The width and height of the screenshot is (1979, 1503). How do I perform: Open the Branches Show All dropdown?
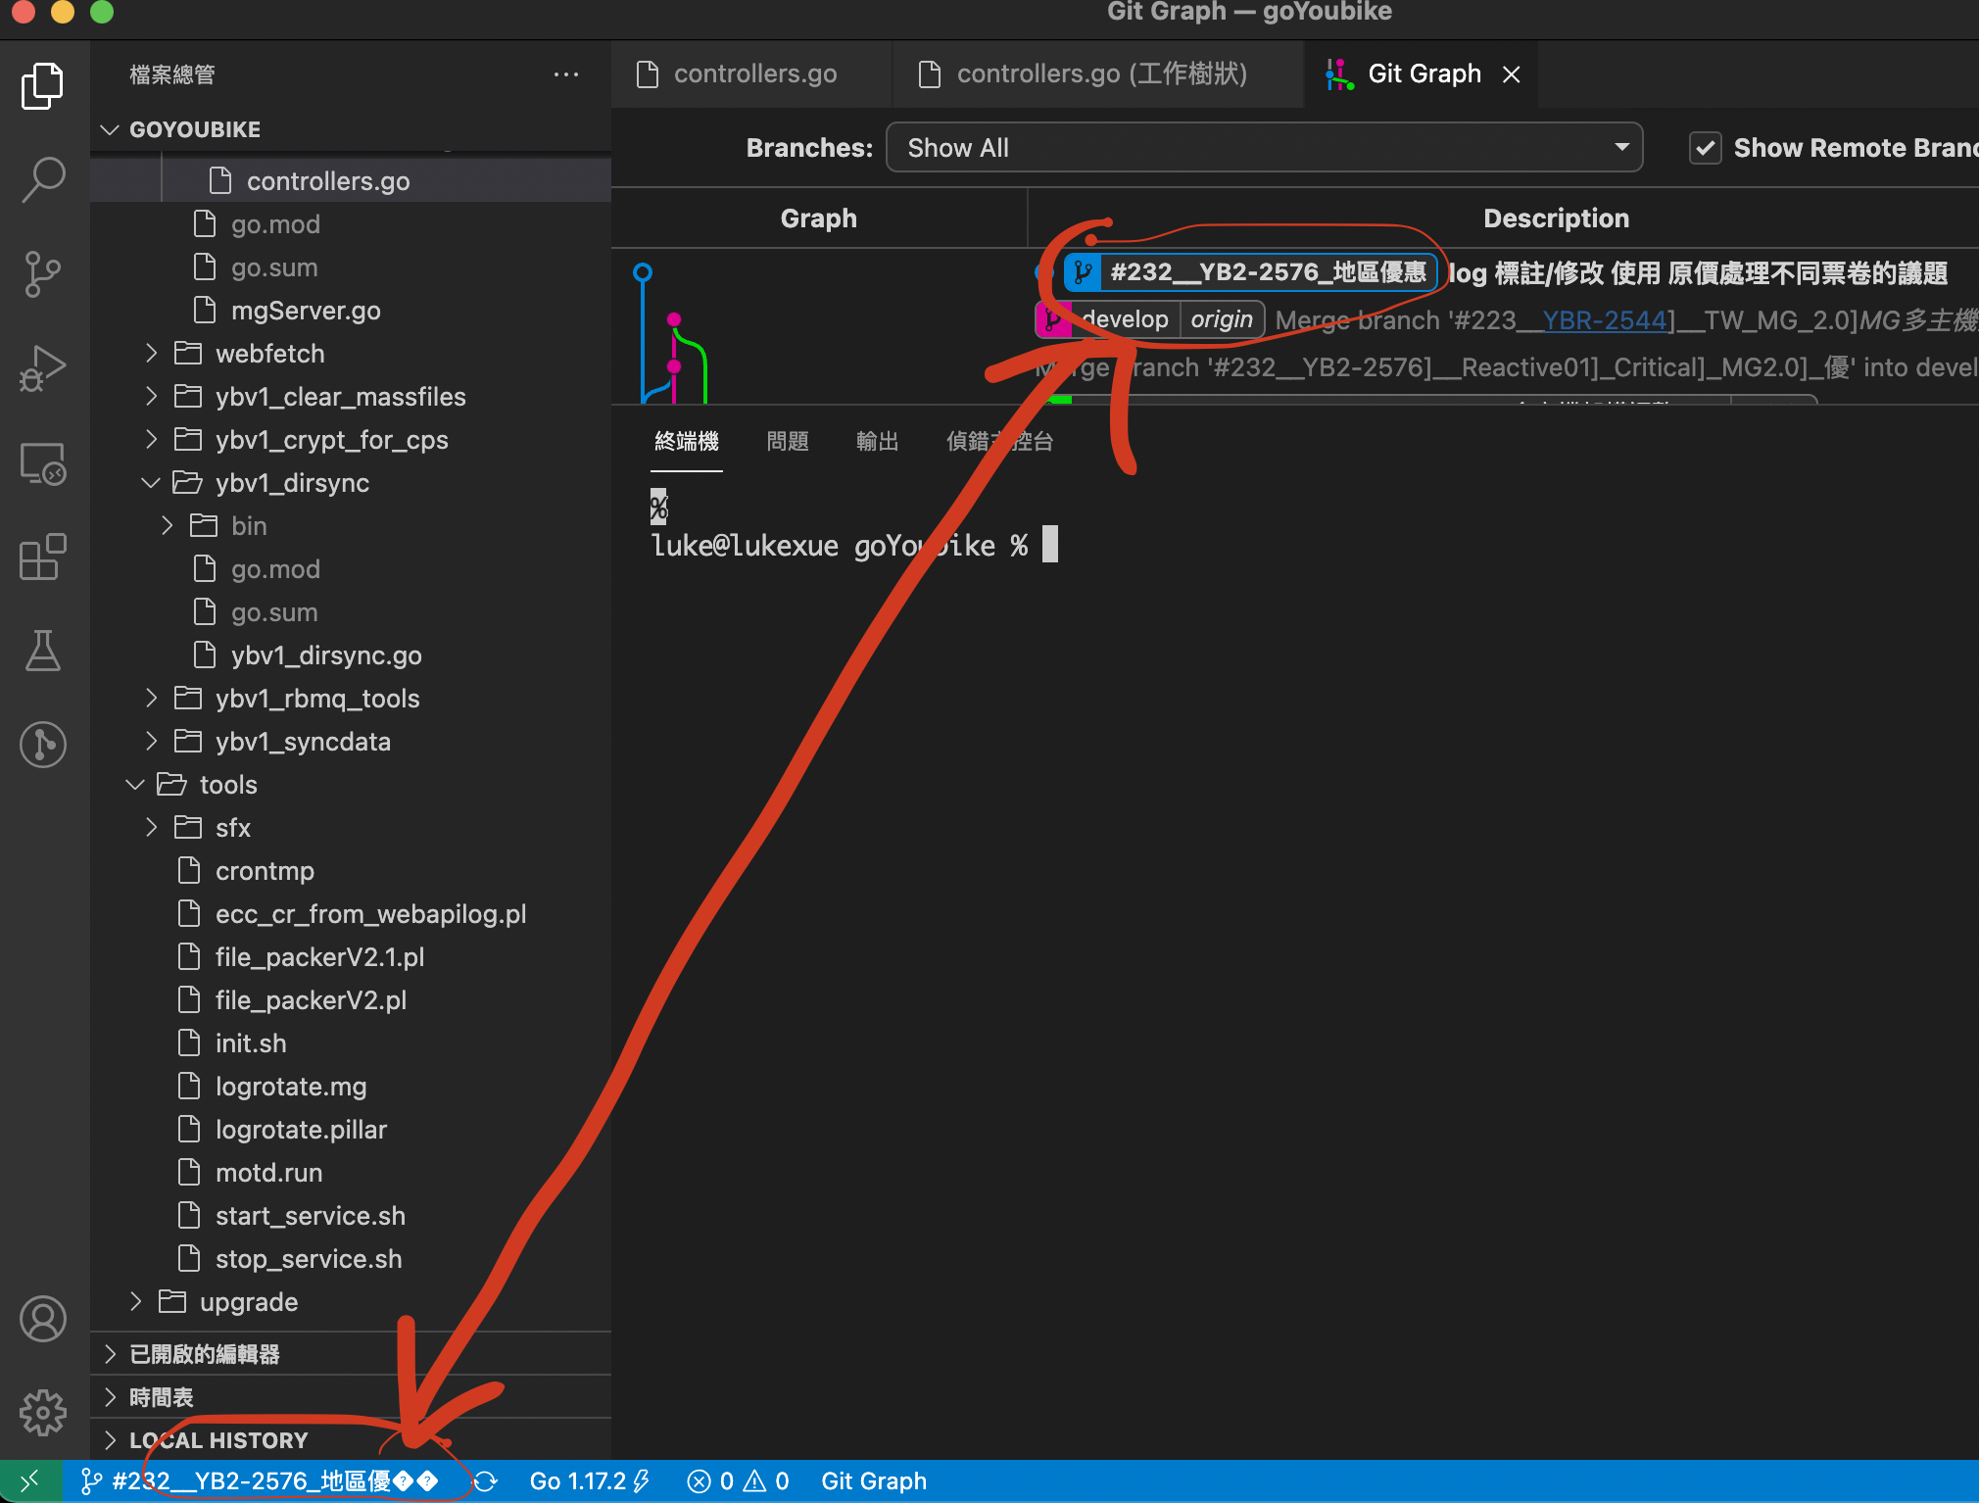[1265, 147]
